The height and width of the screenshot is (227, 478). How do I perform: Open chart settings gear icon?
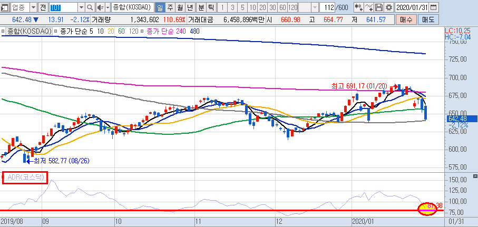pyautogui.click(x=388, y=7)
